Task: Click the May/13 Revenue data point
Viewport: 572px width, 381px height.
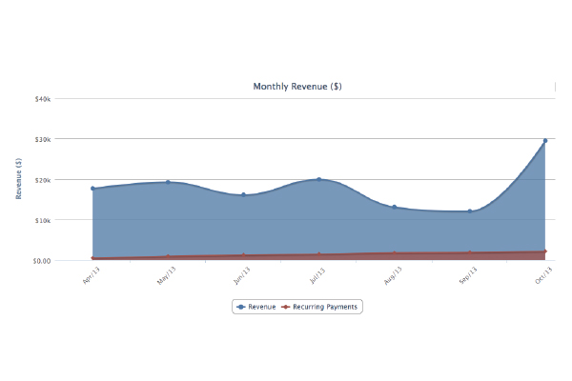Action: point(168,182)
